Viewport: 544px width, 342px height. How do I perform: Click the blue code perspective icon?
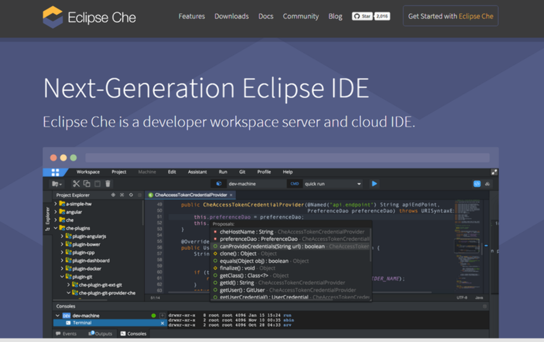pos(477,184)
